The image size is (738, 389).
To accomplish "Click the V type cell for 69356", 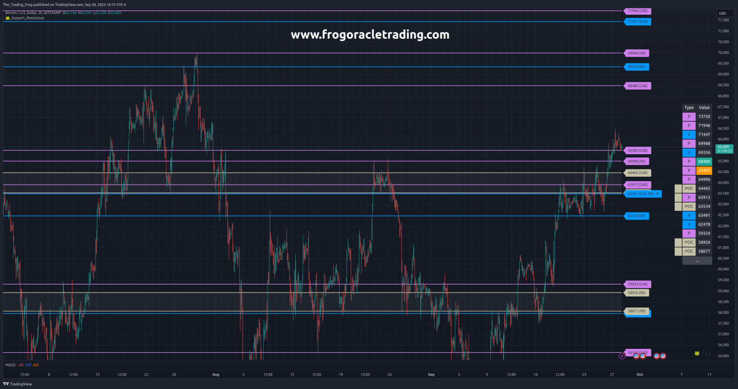I will 689,152.
